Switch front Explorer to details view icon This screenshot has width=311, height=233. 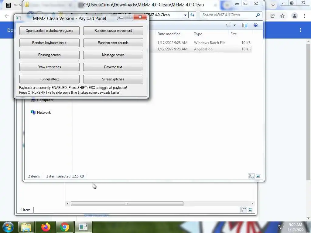pos(252,176)
